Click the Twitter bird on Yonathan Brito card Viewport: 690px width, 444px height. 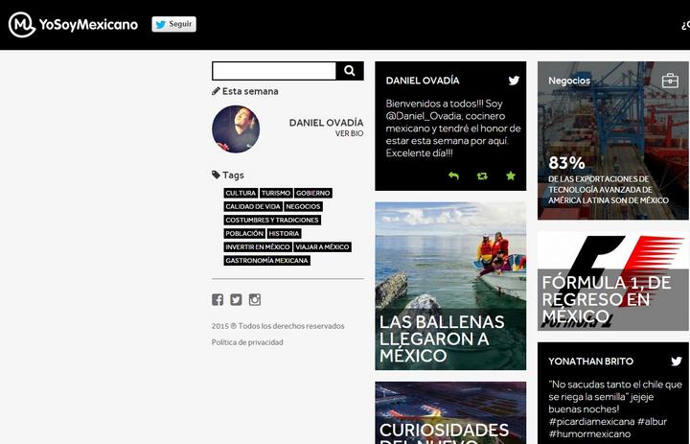tap(677, 362)
